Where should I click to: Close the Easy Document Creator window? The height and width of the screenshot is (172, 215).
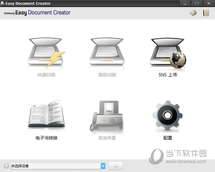pos(209,3)
